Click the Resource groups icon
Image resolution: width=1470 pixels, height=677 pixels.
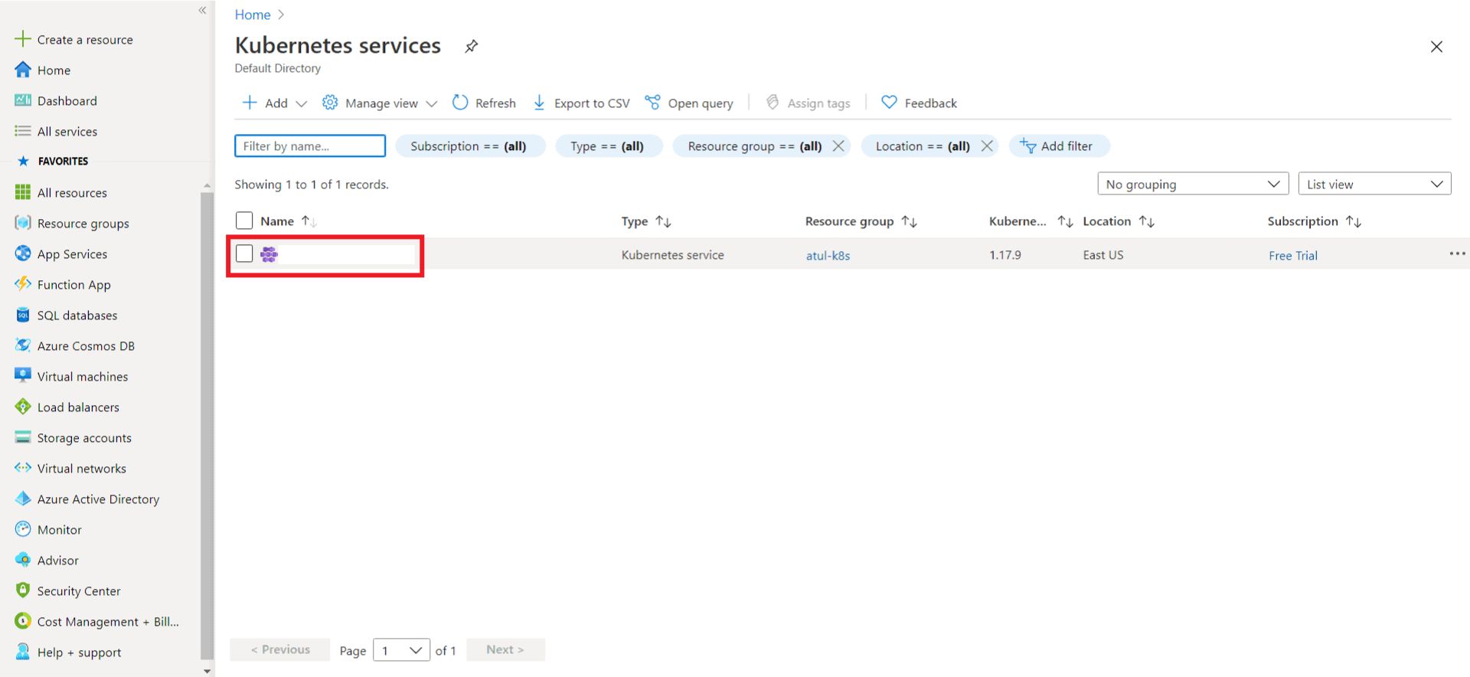(23, 223)
